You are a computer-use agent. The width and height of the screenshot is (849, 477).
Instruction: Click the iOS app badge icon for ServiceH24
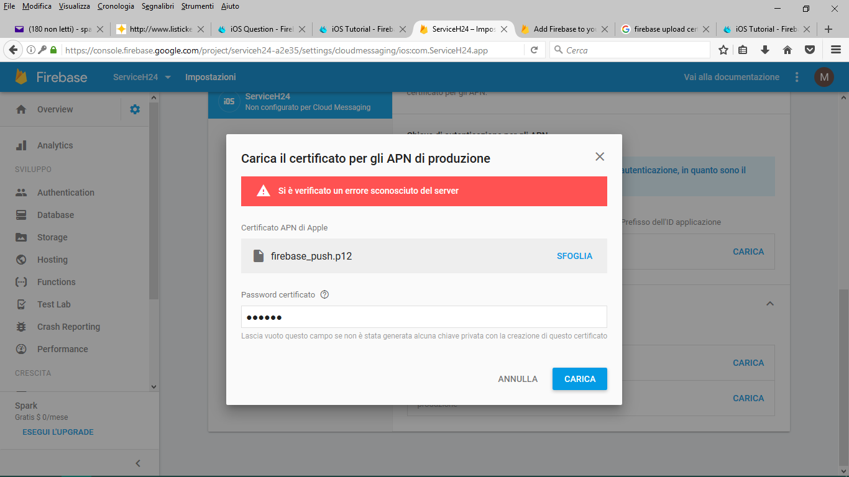pyautogui.click(x=229, y=101)
